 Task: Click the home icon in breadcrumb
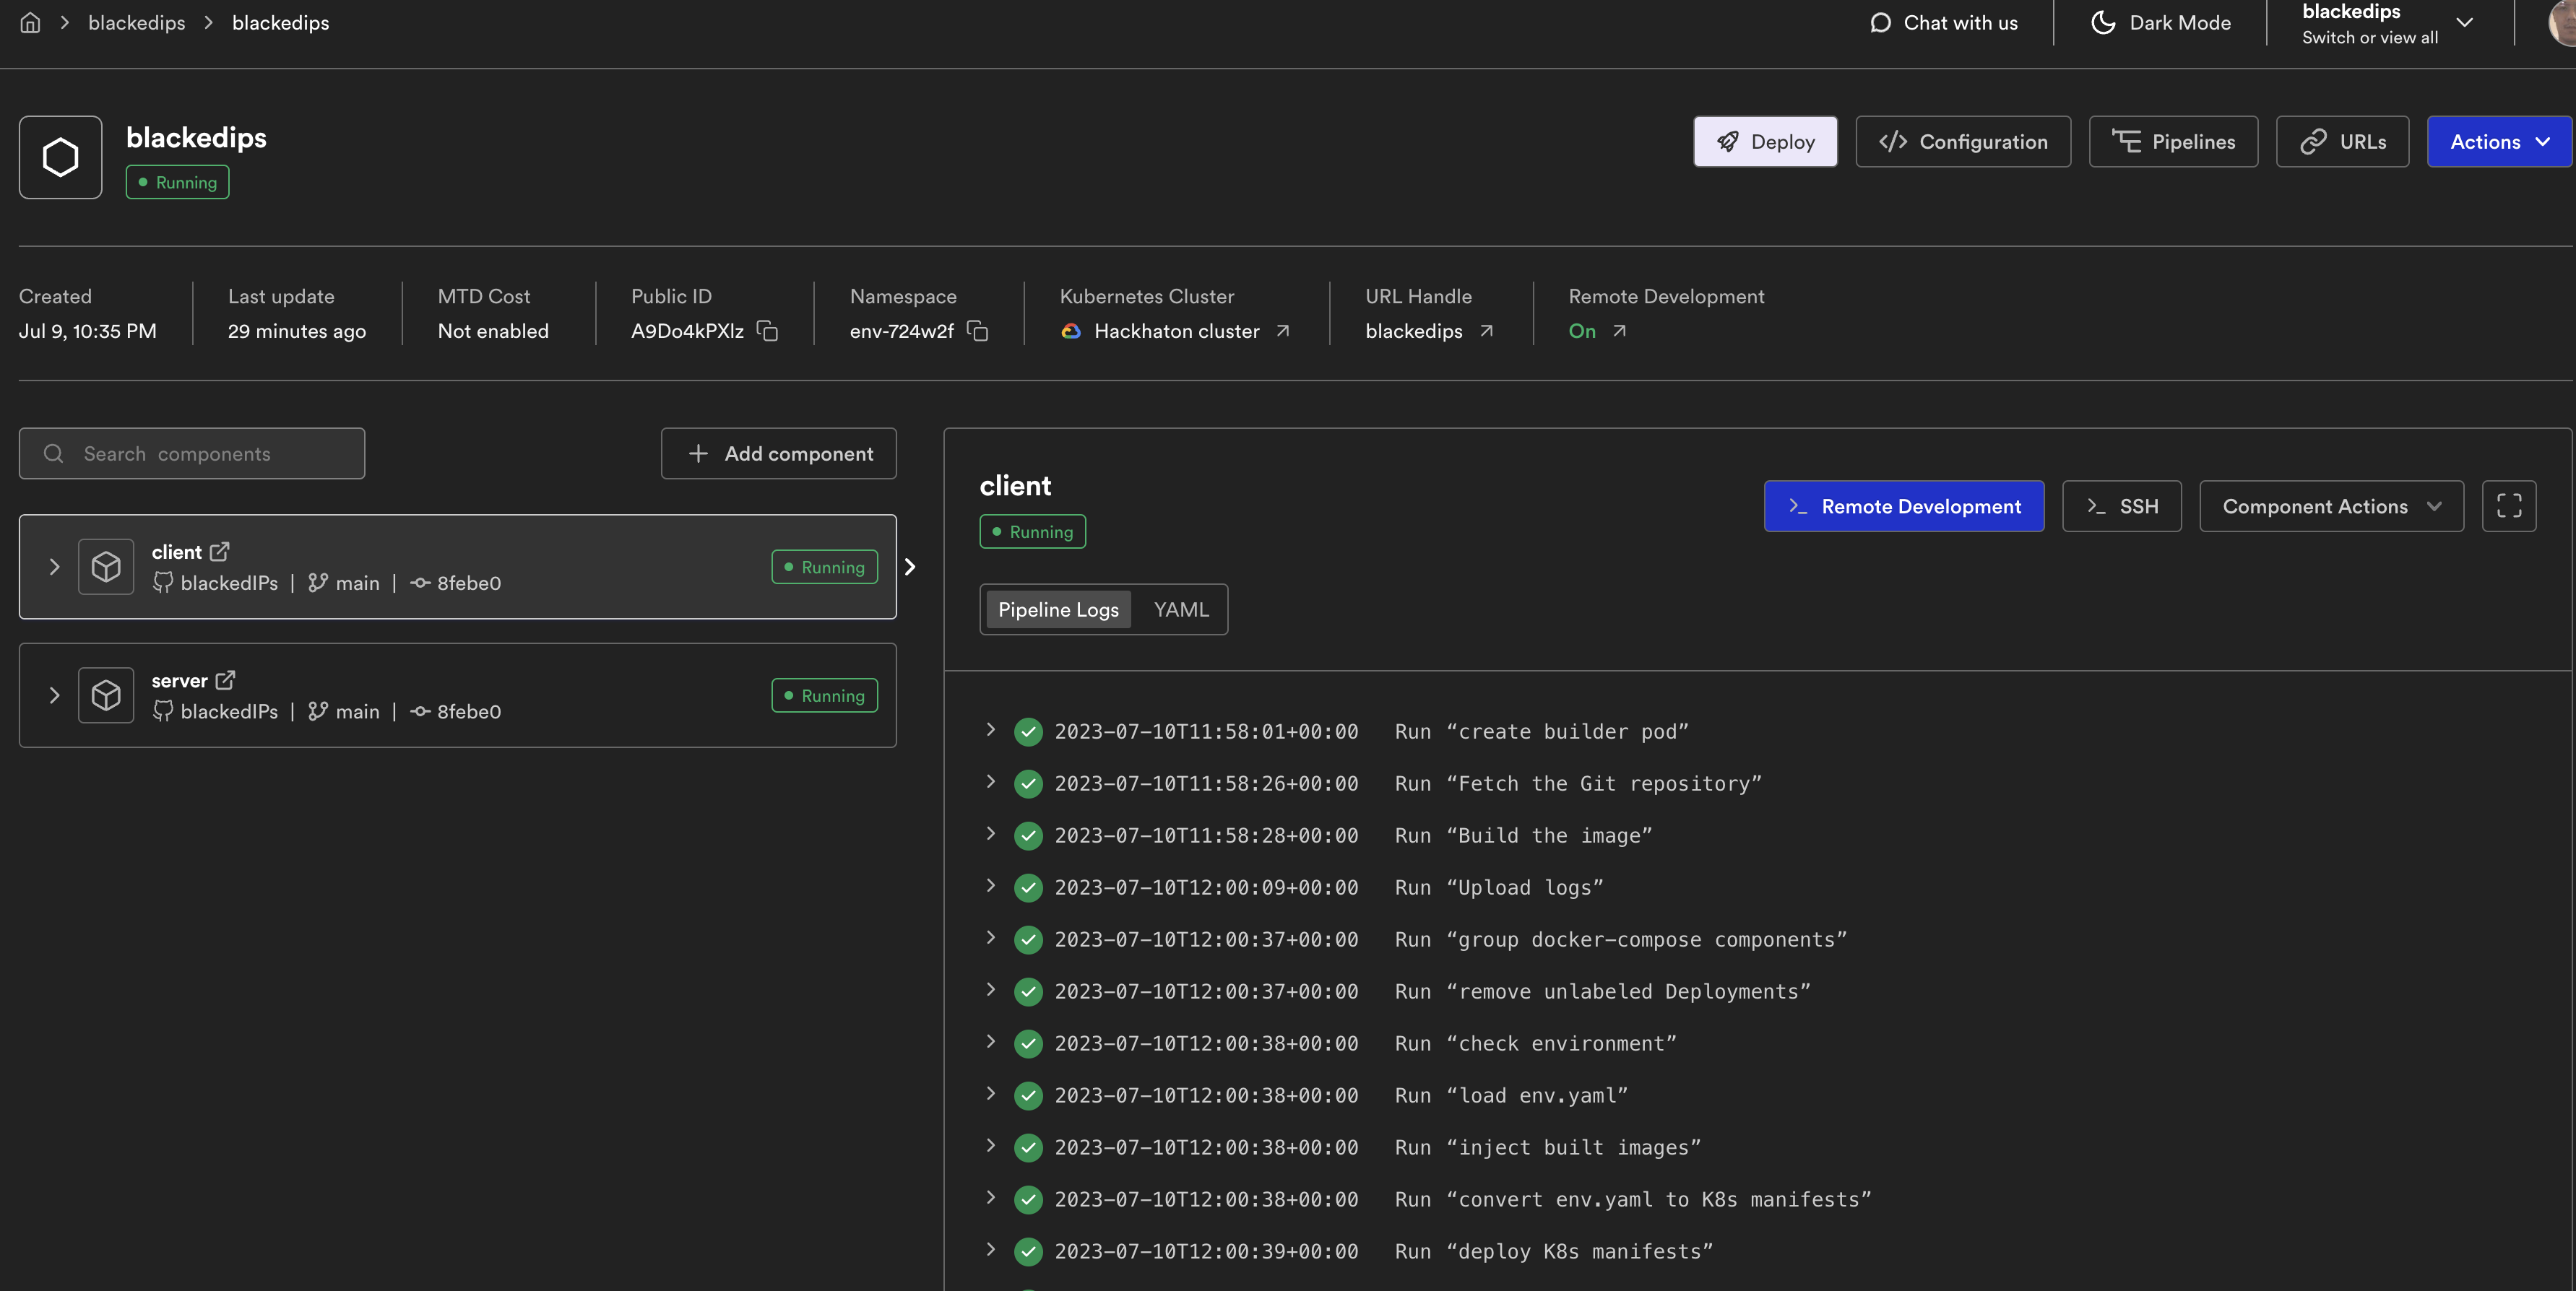point(30,22)
